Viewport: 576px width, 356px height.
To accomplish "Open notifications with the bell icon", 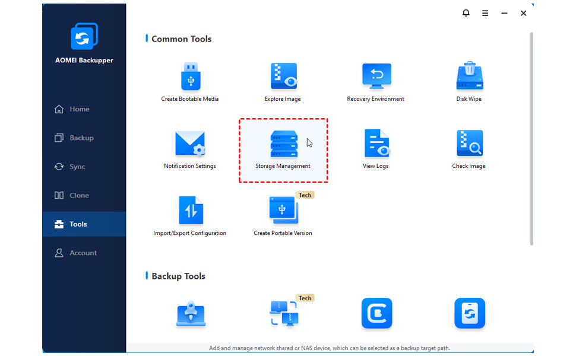I will tap(466, 13).
